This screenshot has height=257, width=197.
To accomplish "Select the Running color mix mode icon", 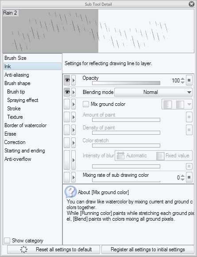I will pos(168,104).
